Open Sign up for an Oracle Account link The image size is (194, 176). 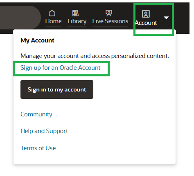[61, 68]
